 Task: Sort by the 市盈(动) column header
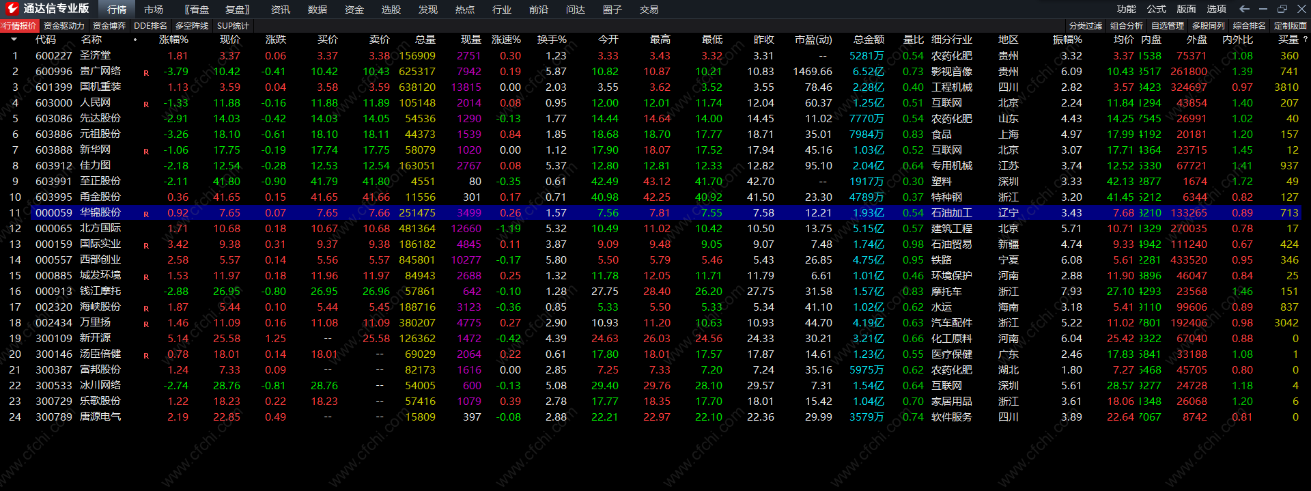click(813, 40)
